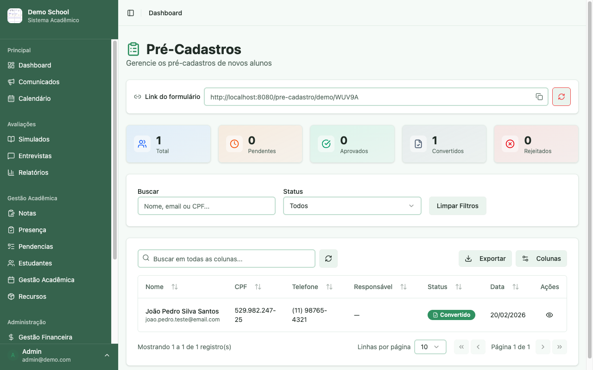This screenshot has height=370, width=593.
Task: Open Calendário in the sidebar
Action: 56,99
